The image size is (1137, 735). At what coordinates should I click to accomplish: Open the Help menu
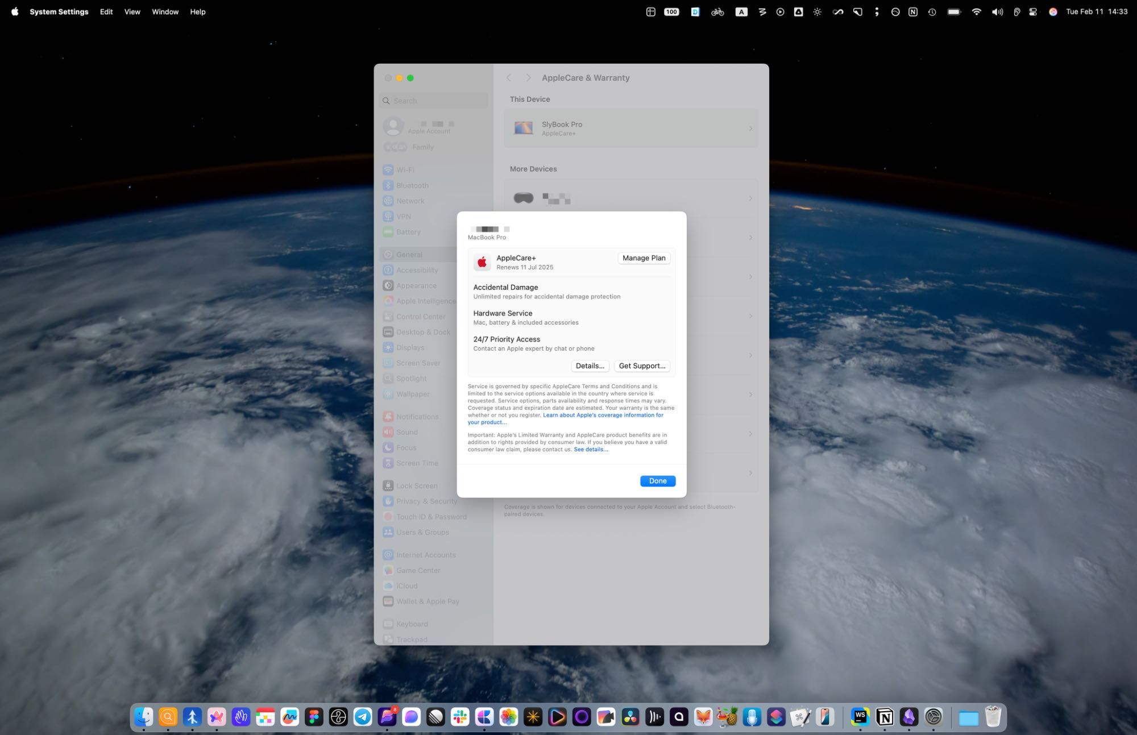click(198, 11)
